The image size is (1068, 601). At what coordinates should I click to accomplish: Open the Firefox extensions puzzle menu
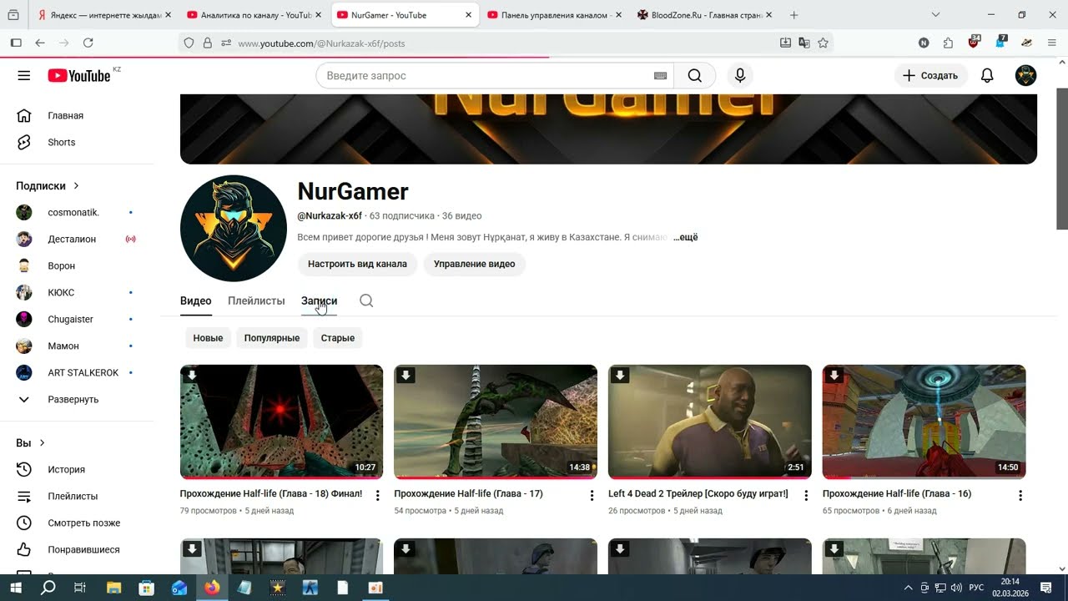(x=948, y=43)
